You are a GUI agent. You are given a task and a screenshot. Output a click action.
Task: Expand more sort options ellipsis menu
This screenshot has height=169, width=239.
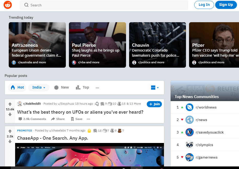[x=97, y=88]
